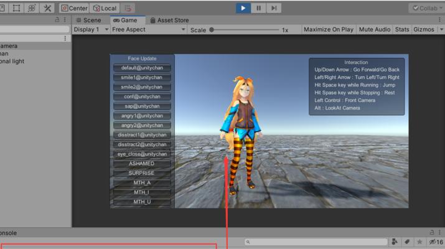This screenshot has width=445, height=249.
Task: Select the combined Transform tool icon
Action: [x=32, y=8]
